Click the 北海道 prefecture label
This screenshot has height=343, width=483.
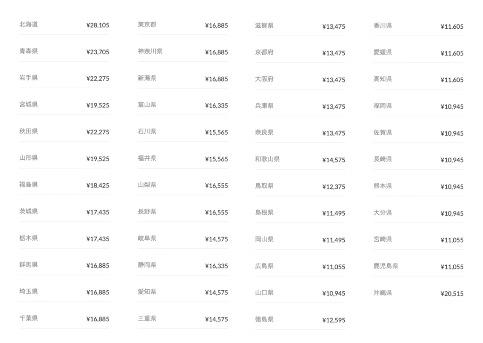[29, 24]
